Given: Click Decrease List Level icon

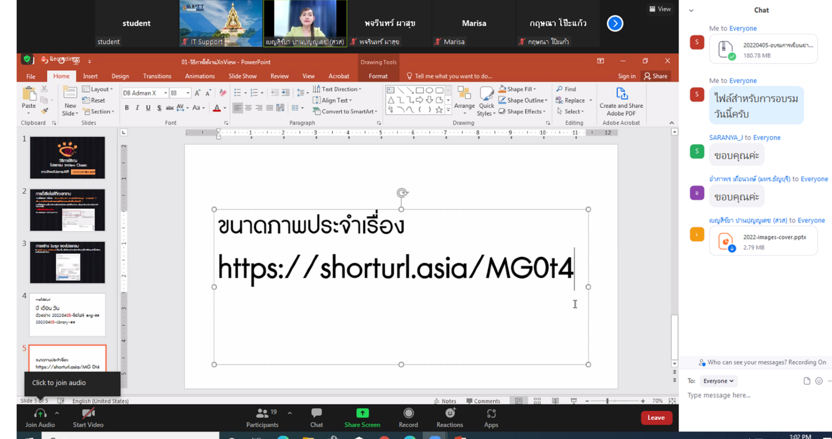Looking at the screenshot, I should 275,93.
